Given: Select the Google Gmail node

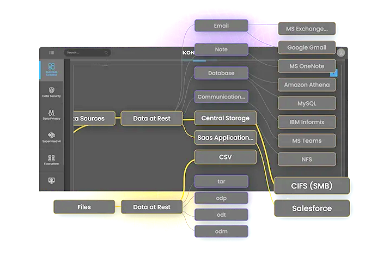Looking at the screenshot, I should 306,48.
